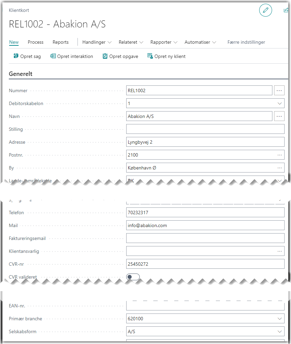Open the Relateret dropdown menu
The height and width of the screenshot is (344, 291).
pyautogui.click(x=131, y=42)
